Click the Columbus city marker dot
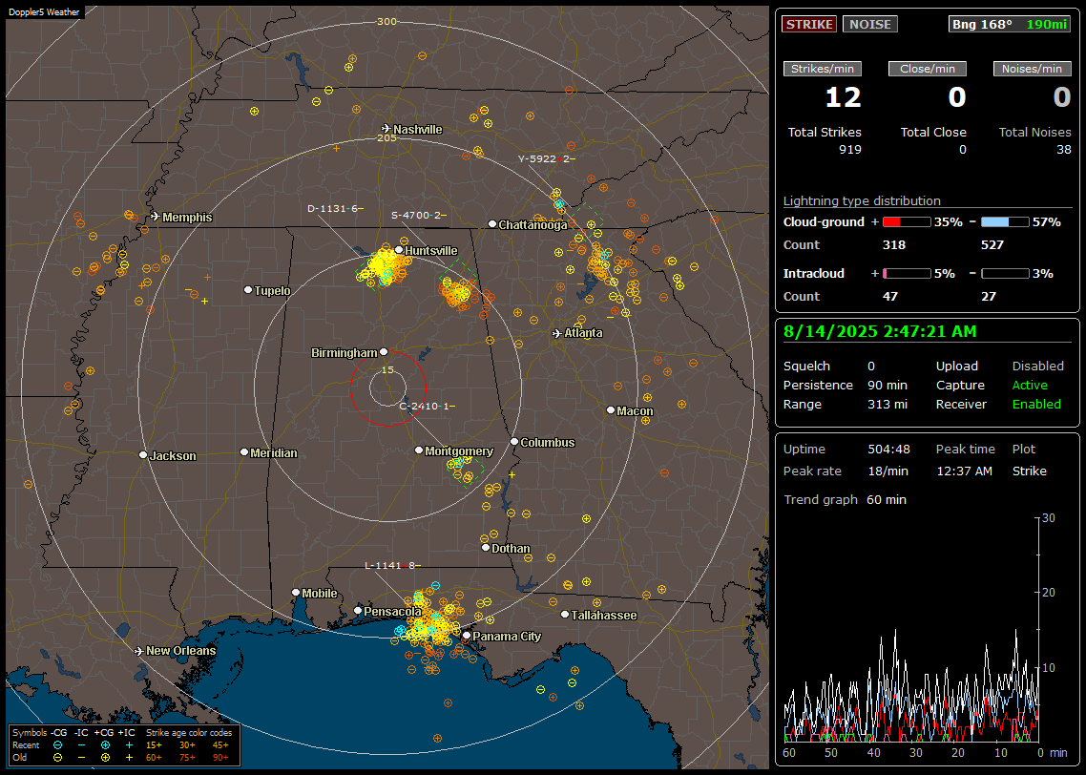Viewport: 1086px width, 775px height. click(514, 441)
